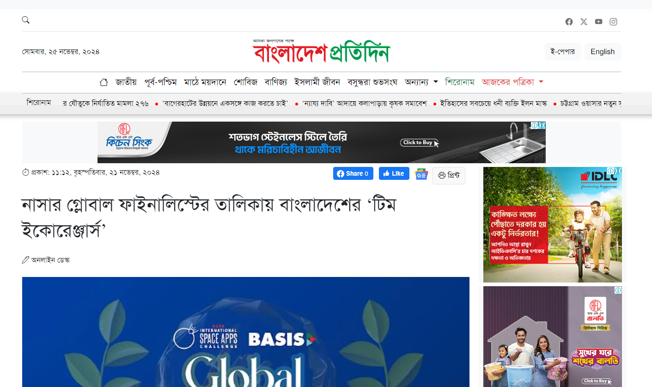Open the YouTube channel icon
Viewport: 652px width, 387px height.
click(x=598, y=22)
